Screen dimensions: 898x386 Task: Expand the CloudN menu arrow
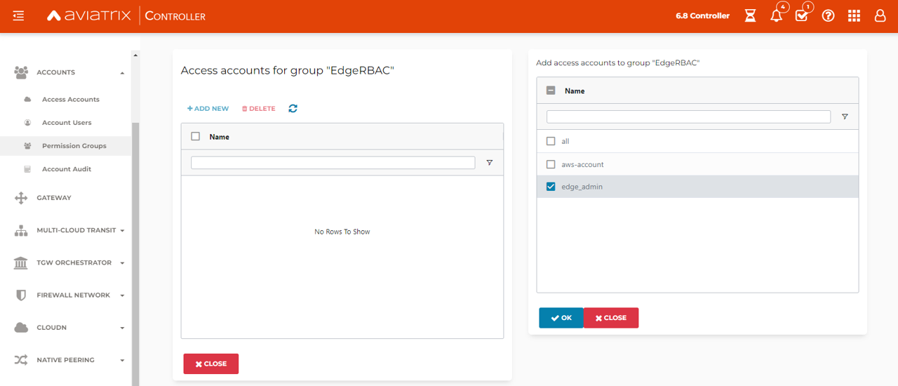click(122, 328)
